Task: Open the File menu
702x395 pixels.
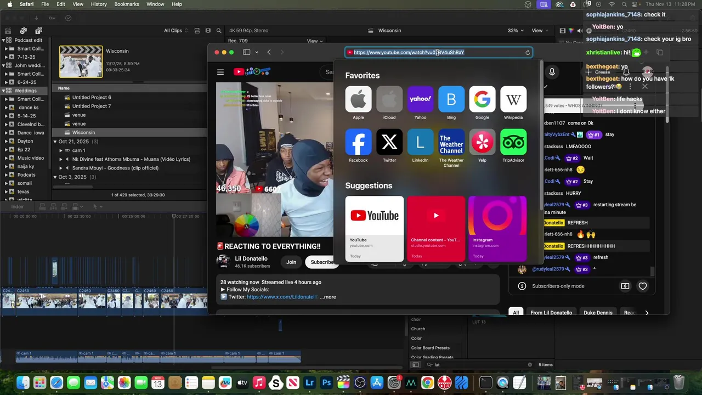Action: coord(45,4)
